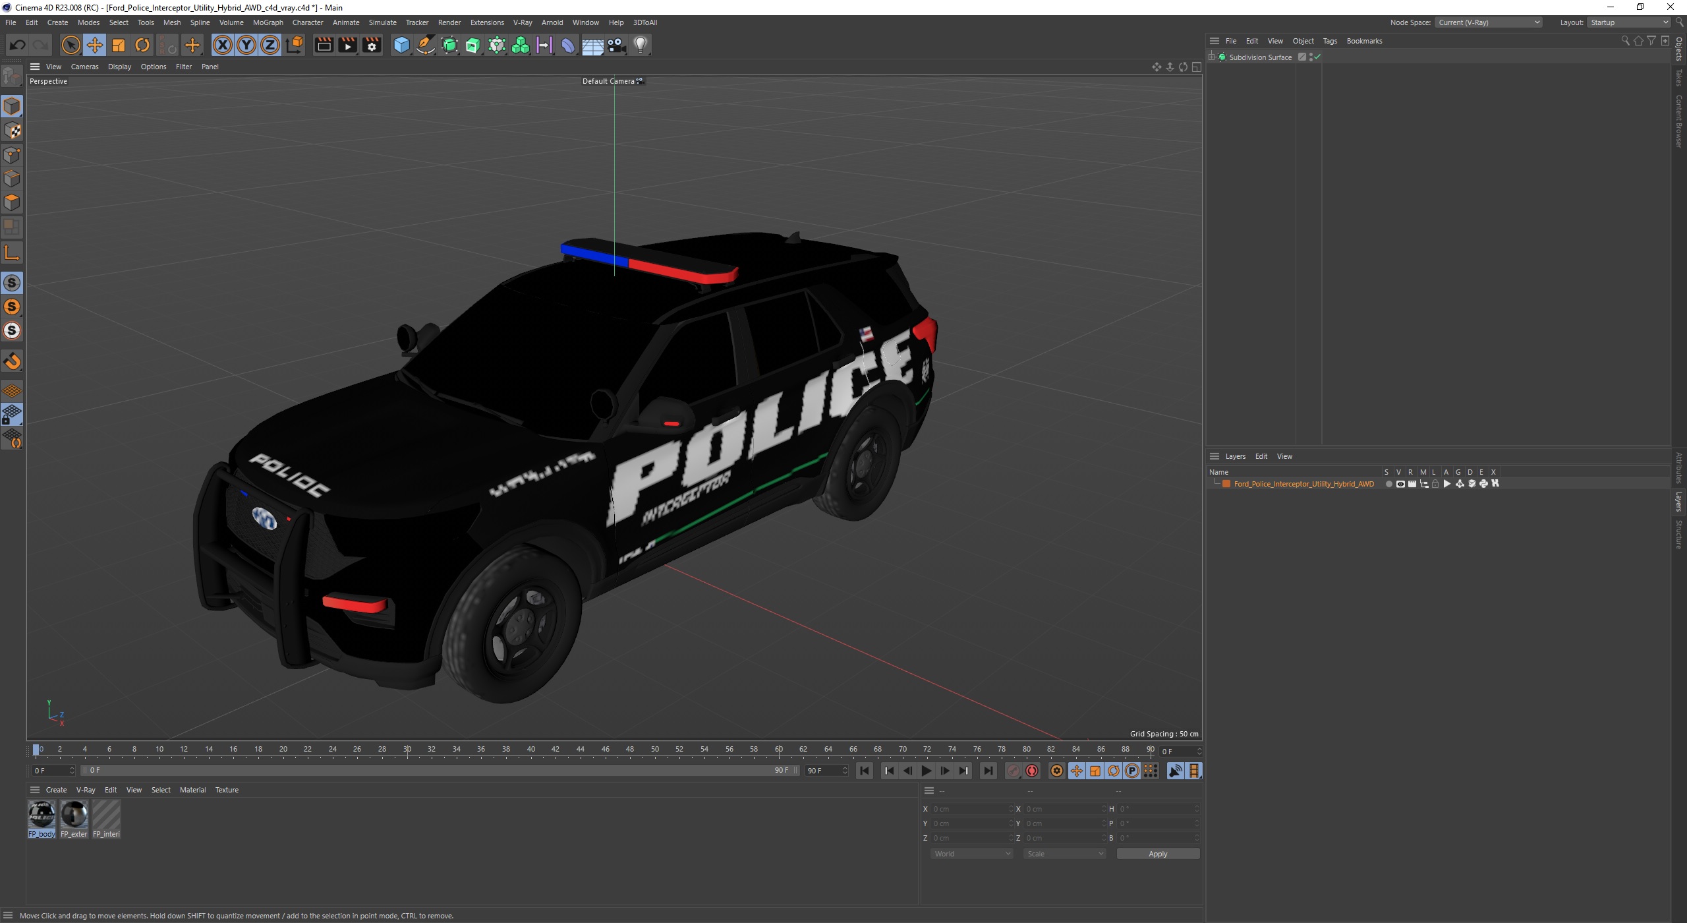Click the timeline range slider bar
Screen dimensions: 1687x923
point(440,771)
